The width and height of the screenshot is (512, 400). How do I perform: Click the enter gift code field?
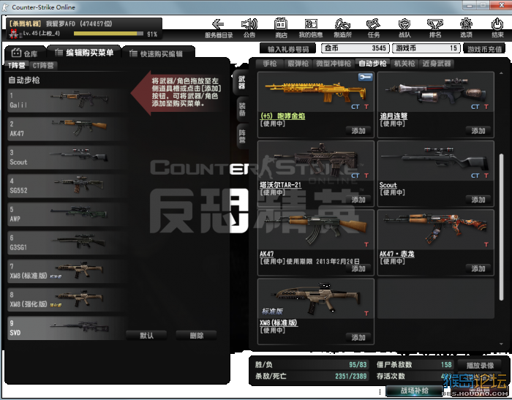coord(288,49)
